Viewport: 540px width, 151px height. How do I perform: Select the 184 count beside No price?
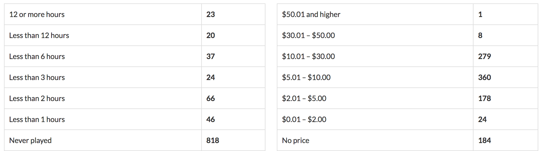(485, 140)
